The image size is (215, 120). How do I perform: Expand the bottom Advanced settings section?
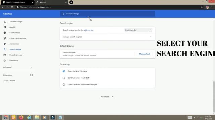click(x=107, y=97)
